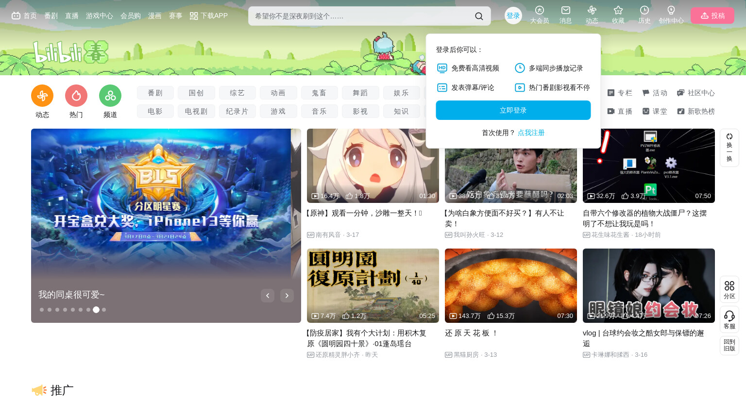Click the 首页 TV icon

(16, 16)
